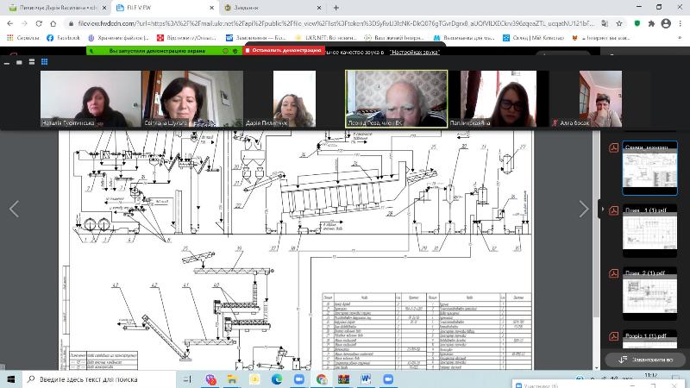
Task: Open the Chrome profile avatar
Action: tap(666, 23)
